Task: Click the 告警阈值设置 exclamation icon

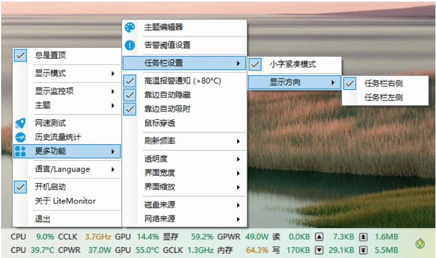Action: coord(130,45)
